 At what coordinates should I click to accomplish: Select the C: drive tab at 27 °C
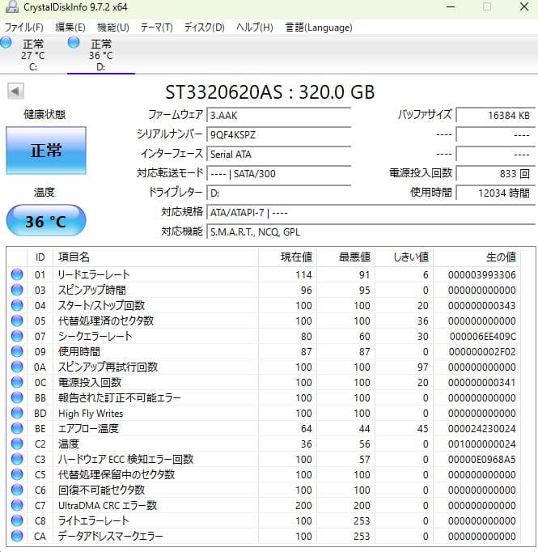pyautogui.click(x=33, y=55)
